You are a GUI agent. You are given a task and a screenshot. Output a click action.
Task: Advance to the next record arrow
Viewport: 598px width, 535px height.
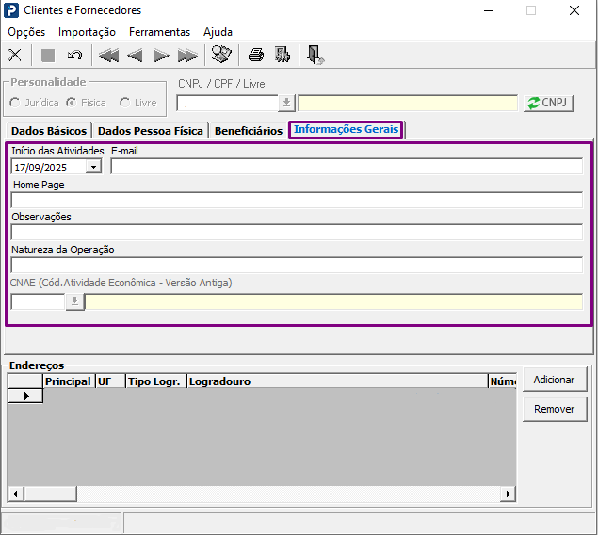point(161,55)
